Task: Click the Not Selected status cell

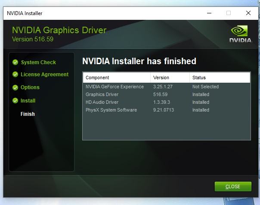Action: click(x=205, y=87)
